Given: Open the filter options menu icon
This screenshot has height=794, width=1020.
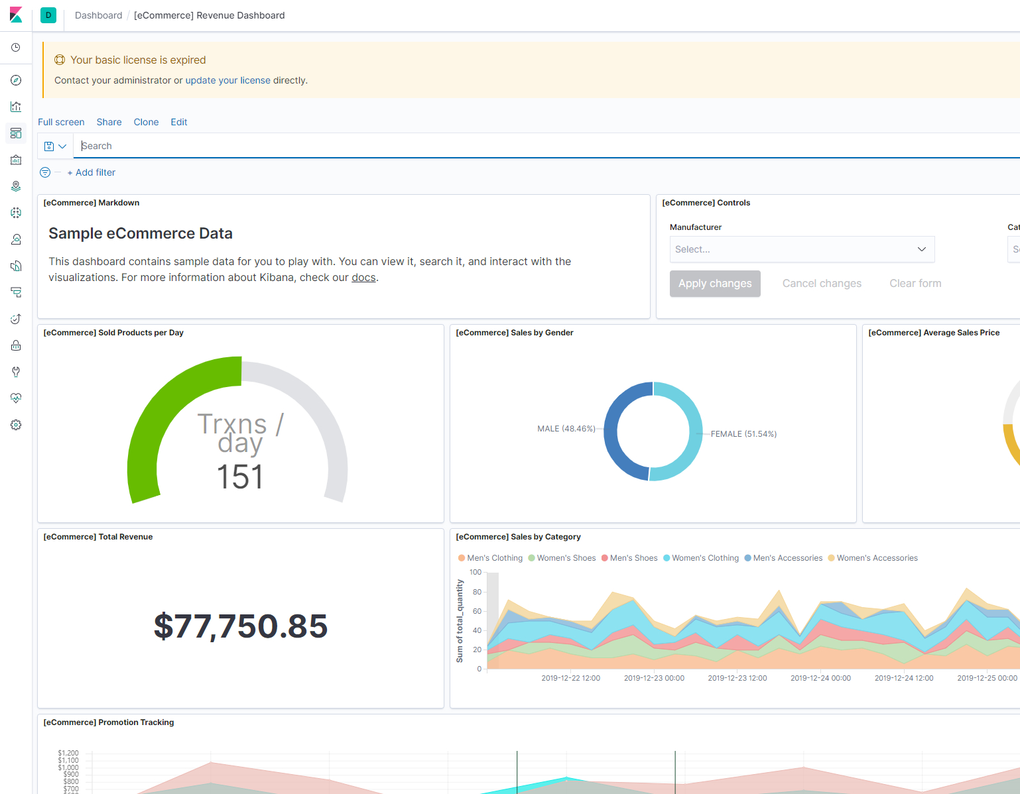Looking at the screenshot, I should [45, 172].
